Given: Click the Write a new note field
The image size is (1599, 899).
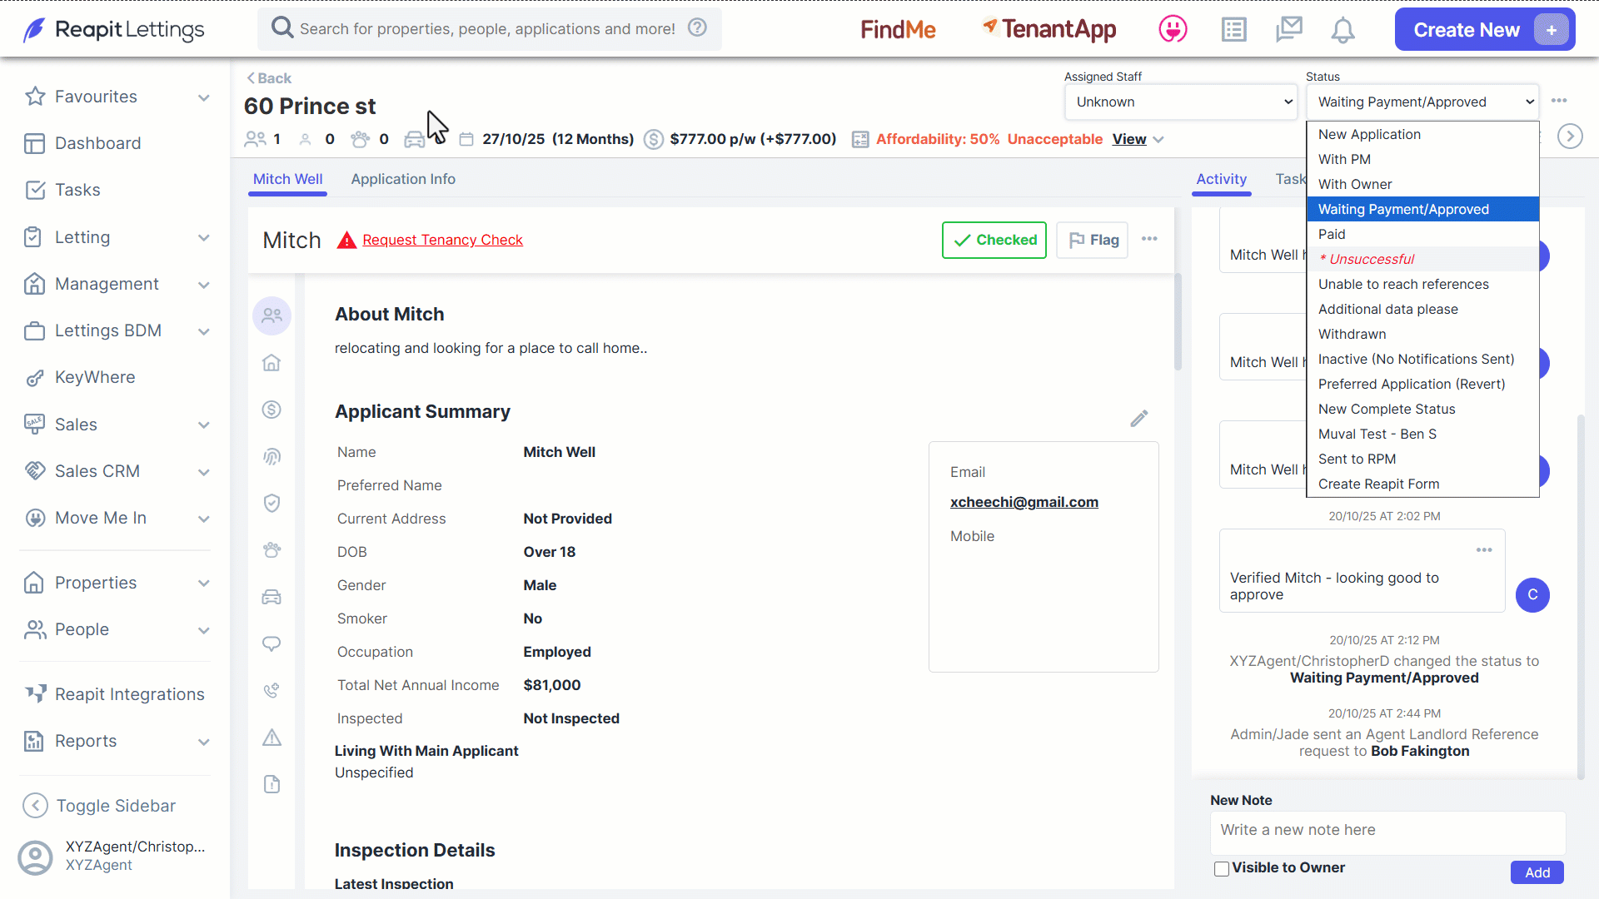Looking at the screenshot, I should [1387, 831].
